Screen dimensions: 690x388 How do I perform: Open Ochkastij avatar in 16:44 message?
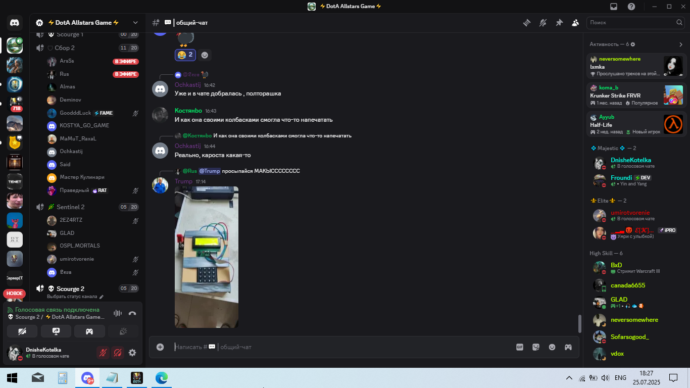coord(160,150)
